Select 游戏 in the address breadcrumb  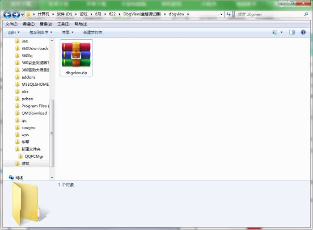click(x=84, y=14)
